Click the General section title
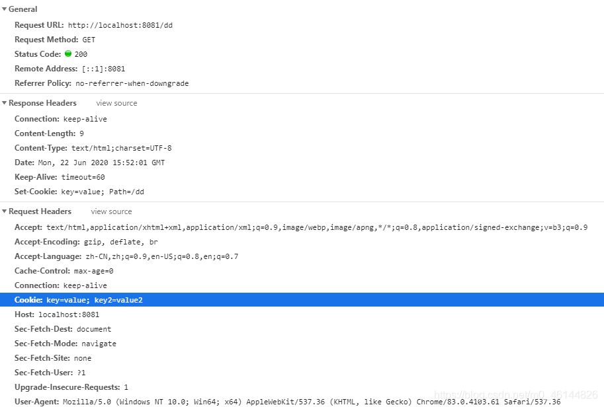The width and height of the screenshot is (604, 407). point(22,9)
